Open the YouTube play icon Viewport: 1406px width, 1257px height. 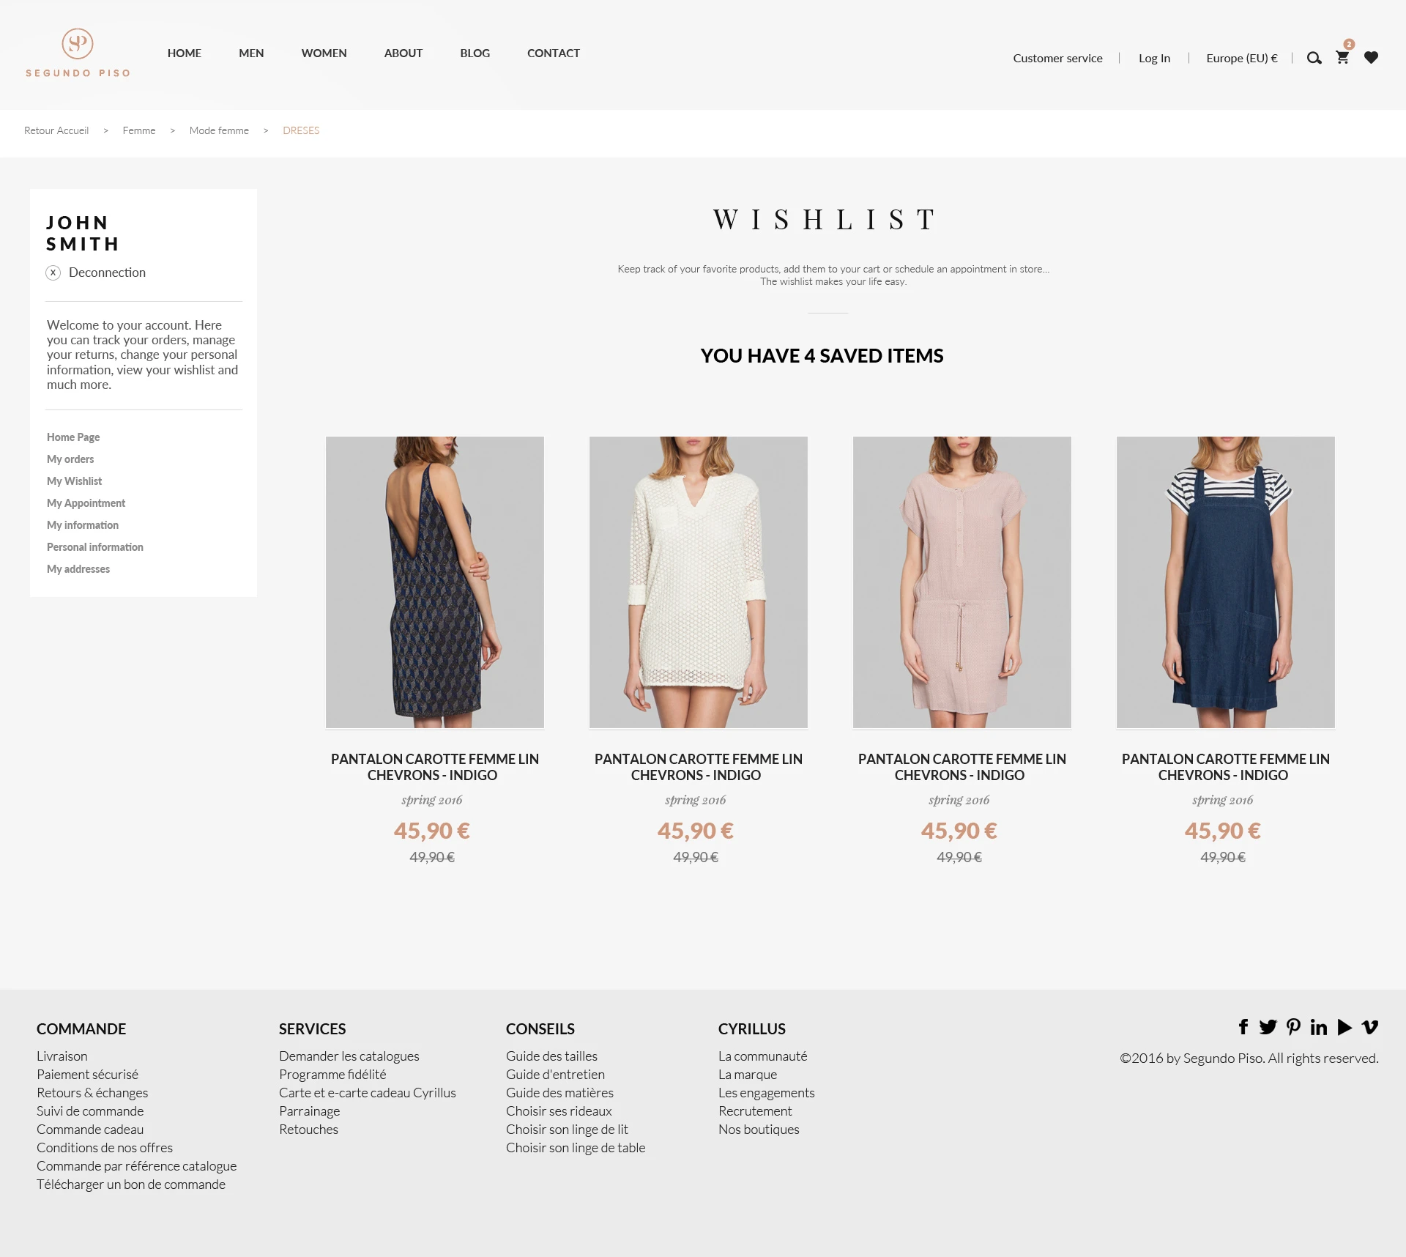(1344, 1027)
